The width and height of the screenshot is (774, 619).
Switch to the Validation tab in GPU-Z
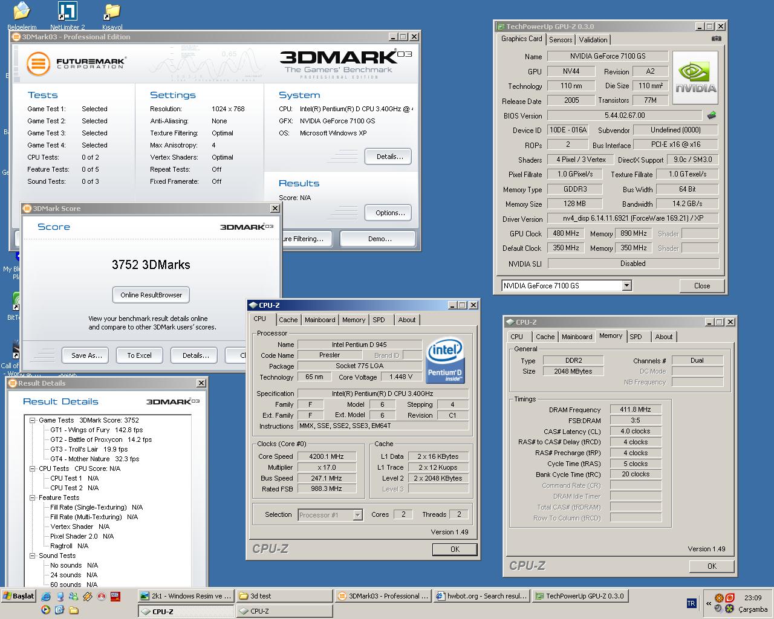(593, 40)
